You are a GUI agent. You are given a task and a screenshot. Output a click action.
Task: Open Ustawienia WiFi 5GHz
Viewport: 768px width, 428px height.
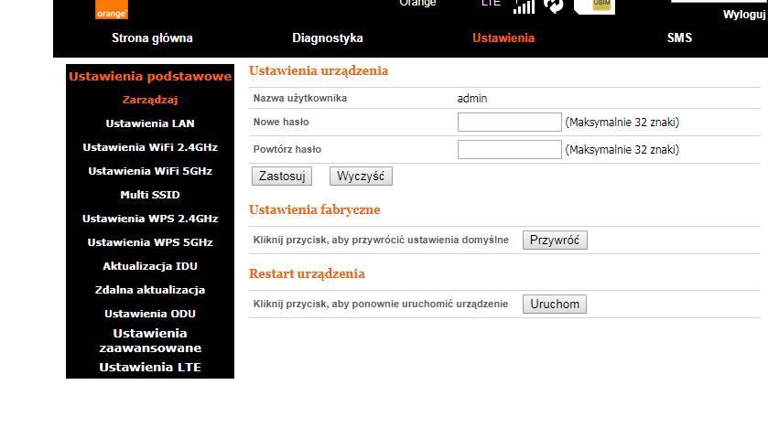click(x=150, y=171)
